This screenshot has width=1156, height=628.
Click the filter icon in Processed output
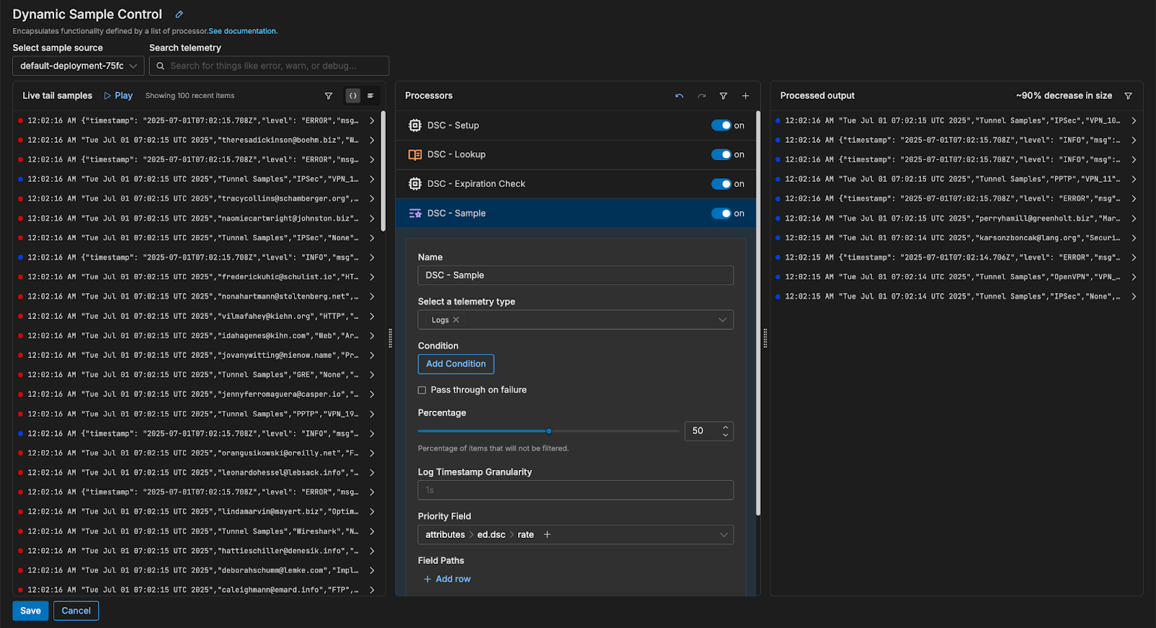[x=1128, y=96]
